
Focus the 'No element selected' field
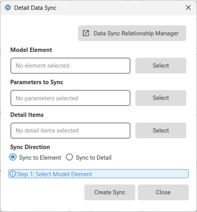coord(70,66)
